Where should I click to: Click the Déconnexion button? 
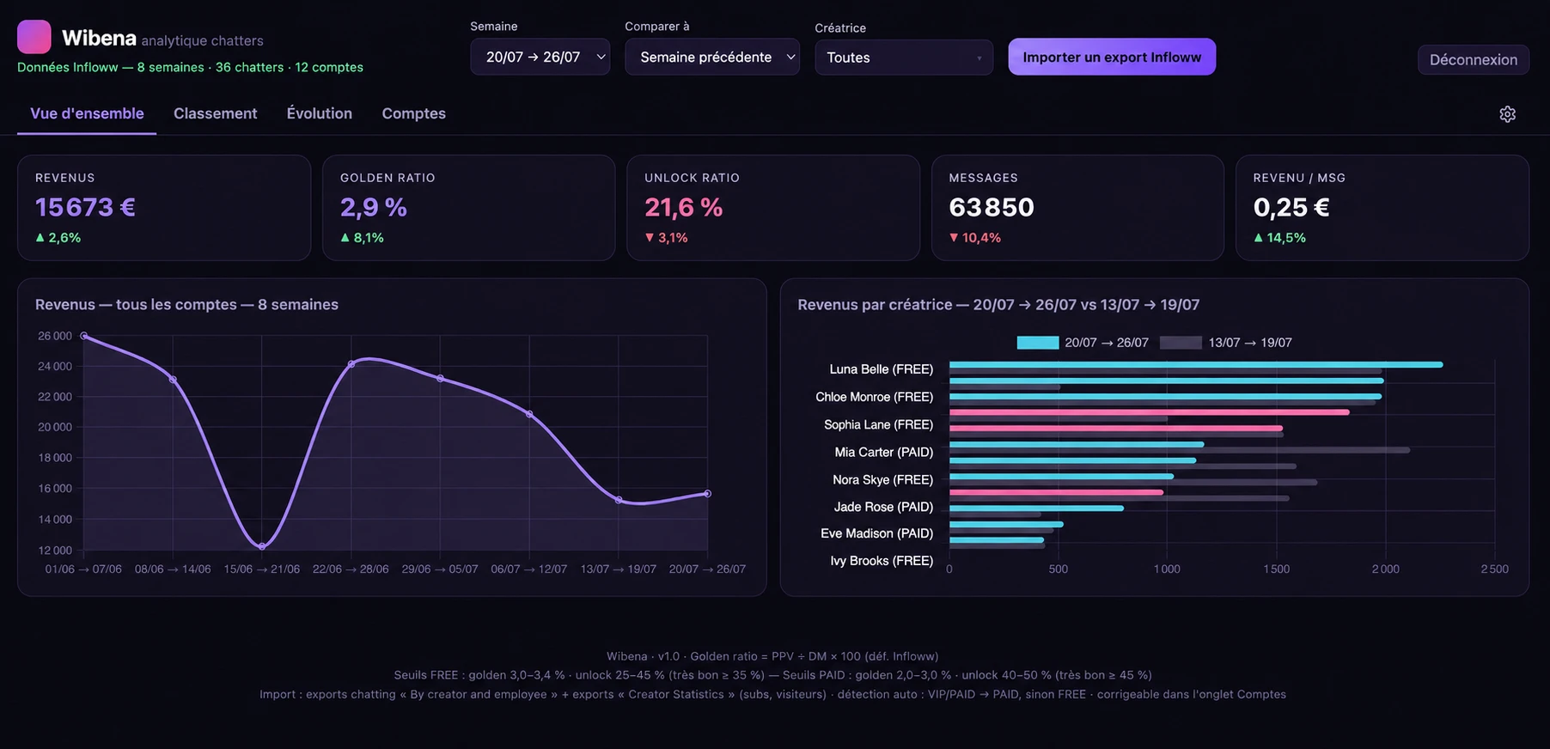click(1473, 59)
